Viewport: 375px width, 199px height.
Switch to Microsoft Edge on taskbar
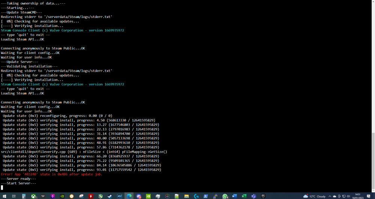click(129, 196)
